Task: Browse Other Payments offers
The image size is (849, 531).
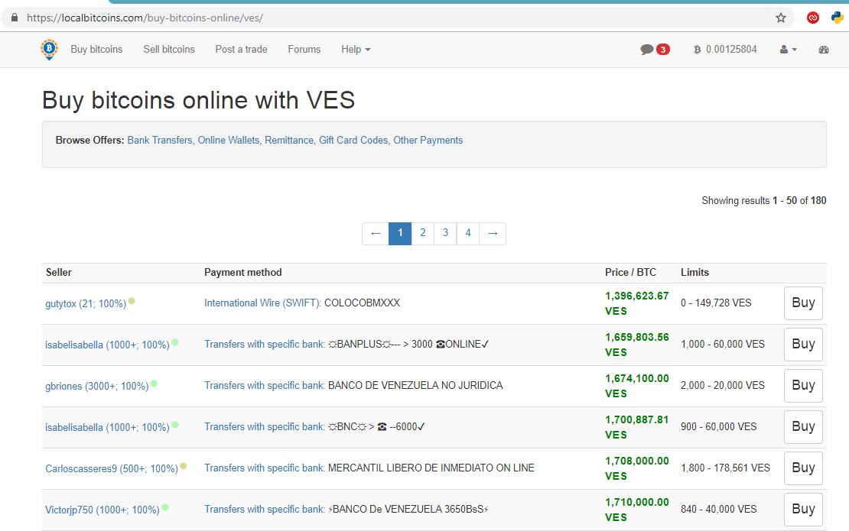Action: click(428, 140)
